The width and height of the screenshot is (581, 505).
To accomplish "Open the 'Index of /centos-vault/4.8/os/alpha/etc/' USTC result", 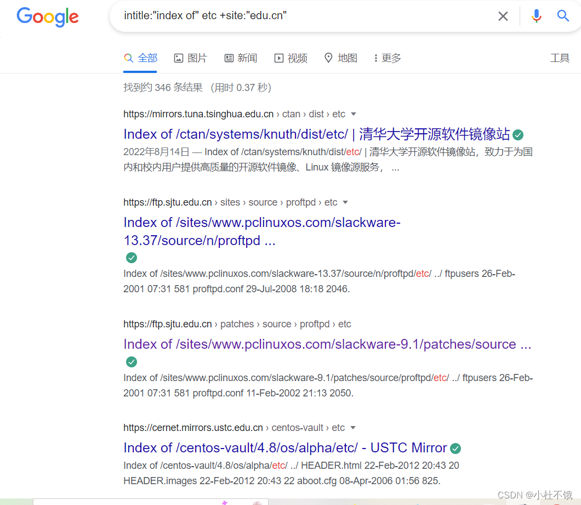I will (286, 448).
